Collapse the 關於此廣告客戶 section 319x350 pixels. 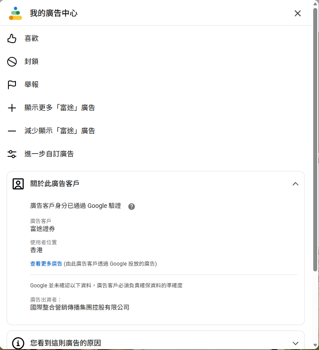[296, 184]
